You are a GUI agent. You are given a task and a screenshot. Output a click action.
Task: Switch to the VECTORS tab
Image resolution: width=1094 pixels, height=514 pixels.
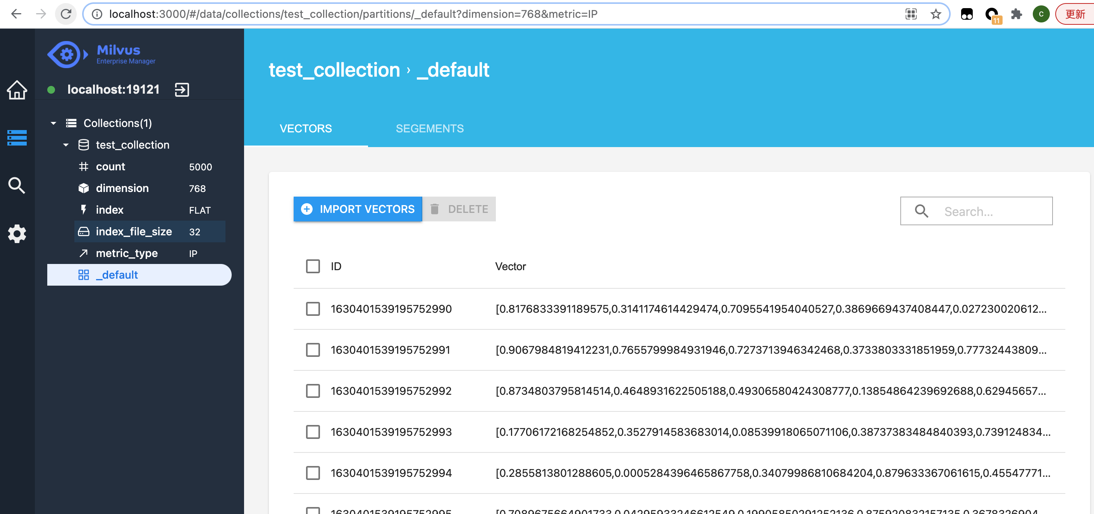pos(306,128)
